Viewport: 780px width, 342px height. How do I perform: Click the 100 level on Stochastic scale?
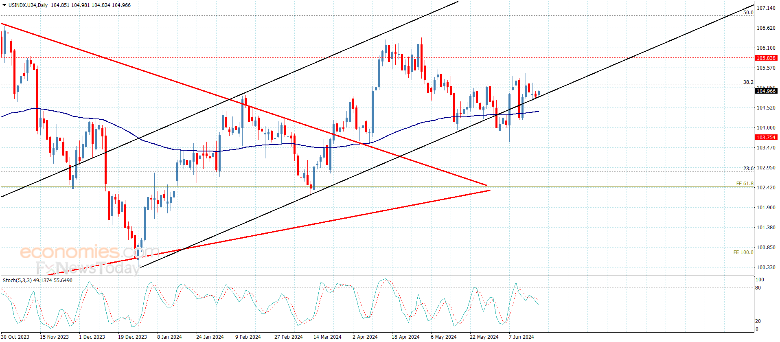[760, 280]
